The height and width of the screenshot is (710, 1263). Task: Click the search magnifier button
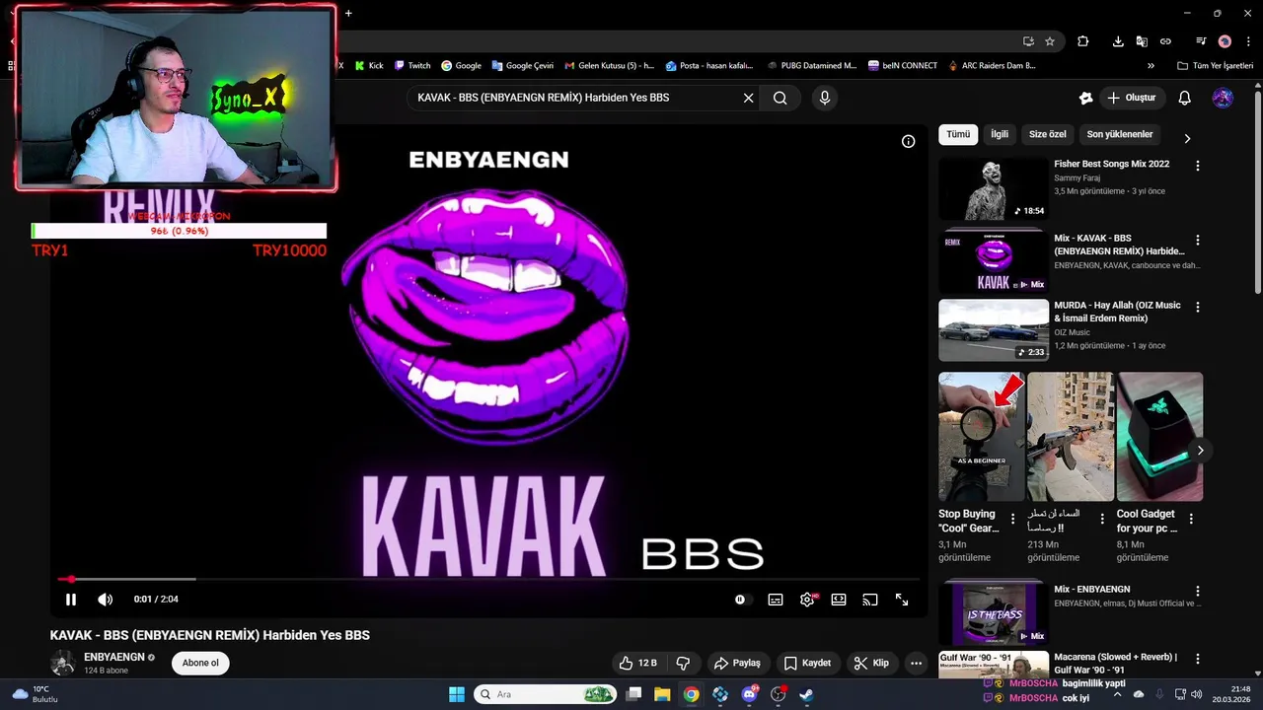pyautogui.click(x=780, y=98)
